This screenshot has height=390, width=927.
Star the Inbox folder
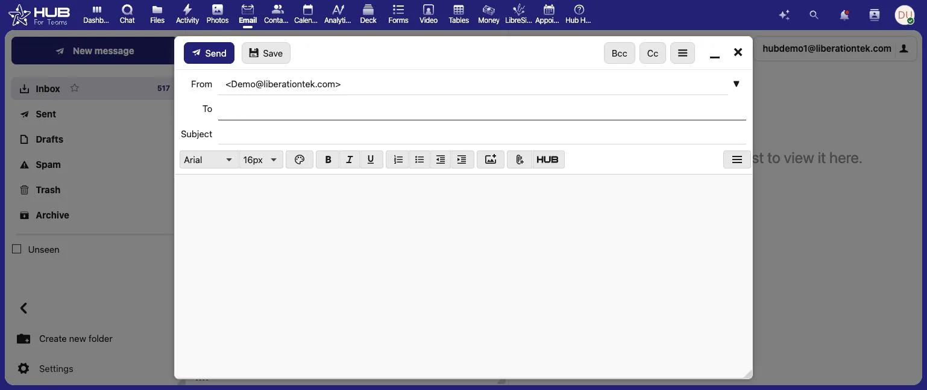tap(75, 88)
